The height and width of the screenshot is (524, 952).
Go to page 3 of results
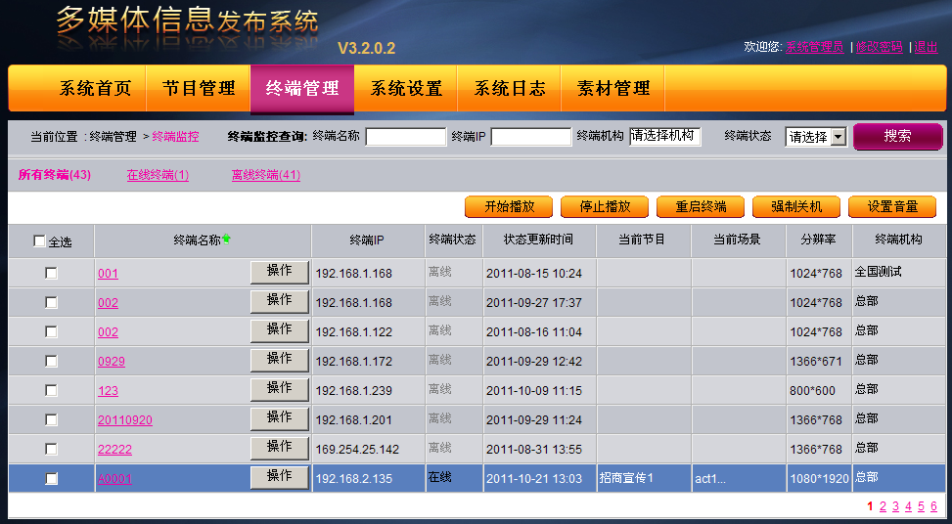coord(895,506)
